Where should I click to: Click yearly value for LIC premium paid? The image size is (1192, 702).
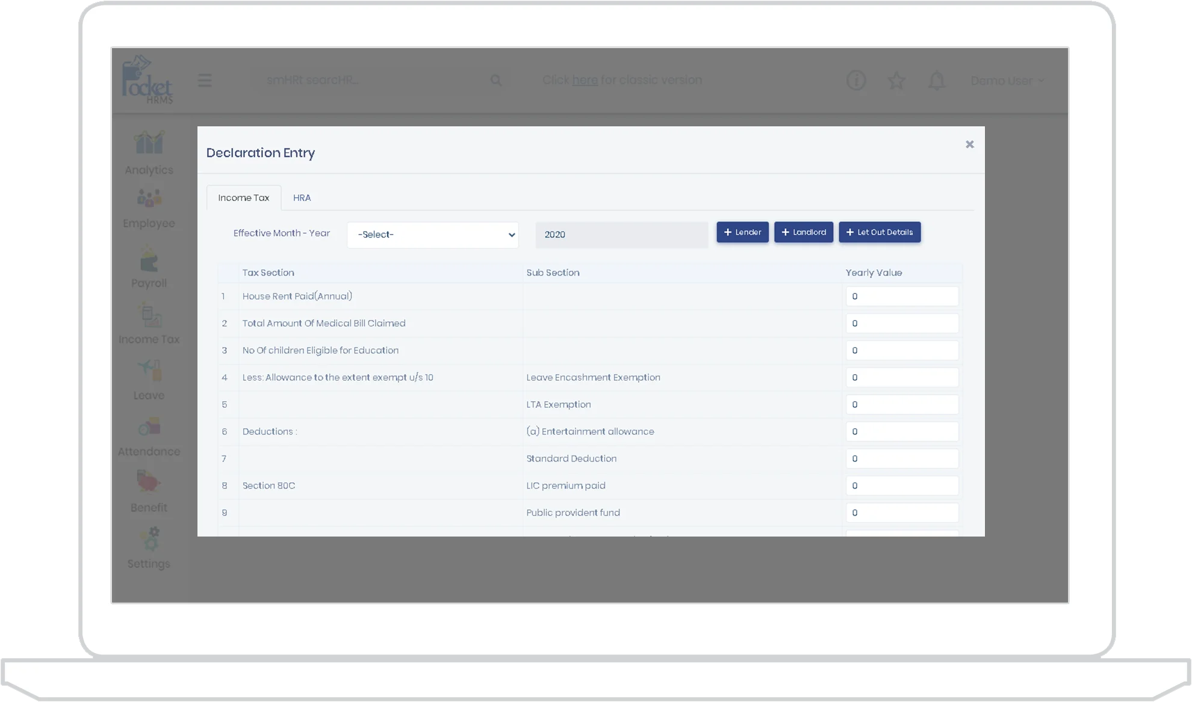(902, 486)
